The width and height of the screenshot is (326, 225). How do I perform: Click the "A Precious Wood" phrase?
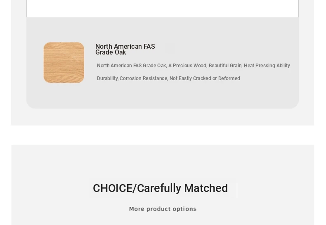(x=187, y=66)
